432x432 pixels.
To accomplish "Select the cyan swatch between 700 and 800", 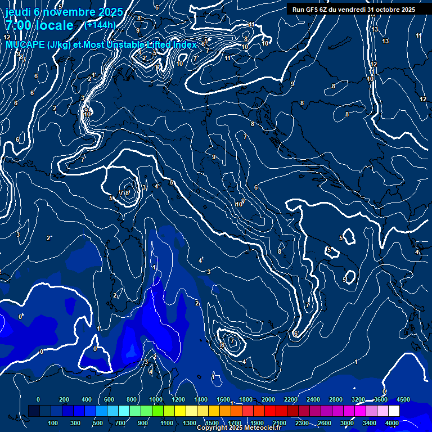I will (124, 411).
